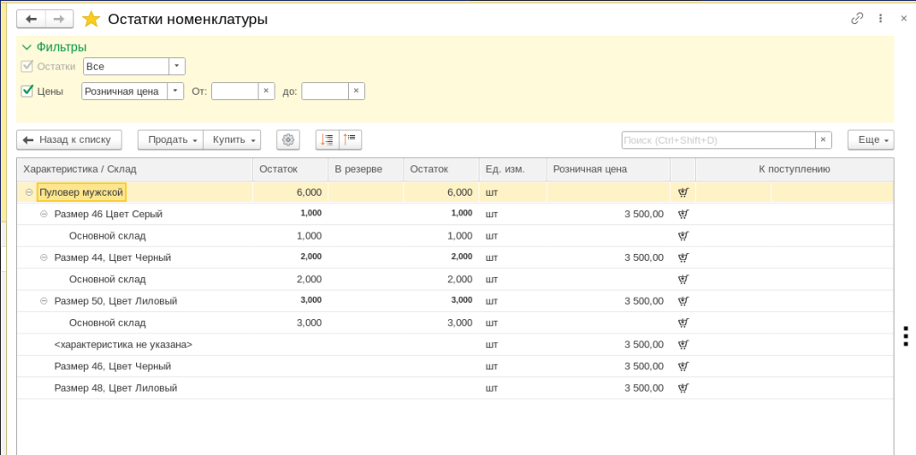Clear the до price field with x
The width and height of the screenshot is (916, 455).
(356, 91)
